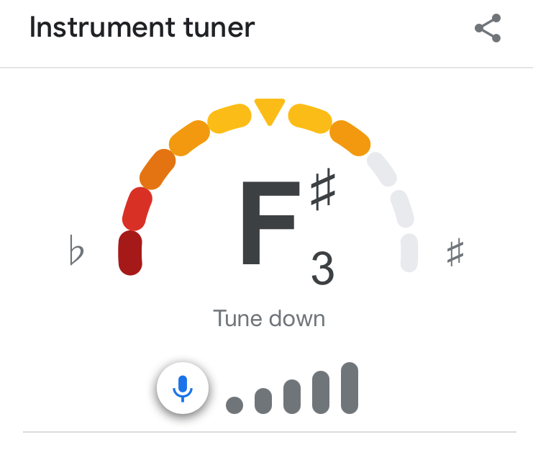Click the tallest volume level bar
The height and width of the screenshot is (450, 533).
pyautogui.click(x=350, y=388)
